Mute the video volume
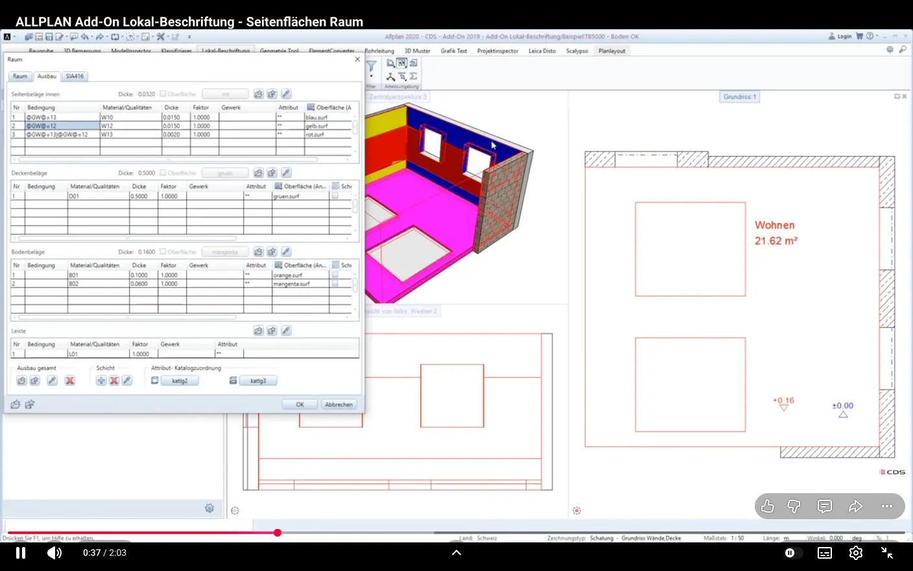This screenshot has height=571, width=913. tap(54, 553)
